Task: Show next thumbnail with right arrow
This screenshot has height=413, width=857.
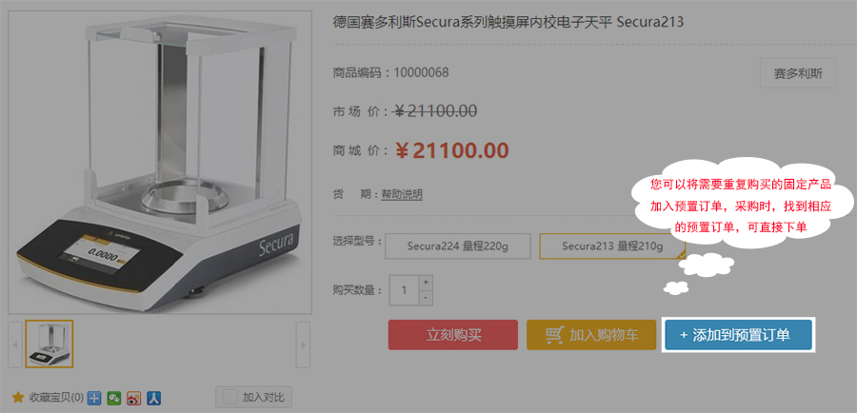Action: tap(303, 344)
